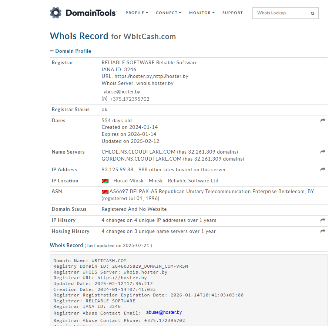Click GORDON.NS.CLOUDFLARE.COM name server
This screenshot has width=332, height=326.
point(141,159)
